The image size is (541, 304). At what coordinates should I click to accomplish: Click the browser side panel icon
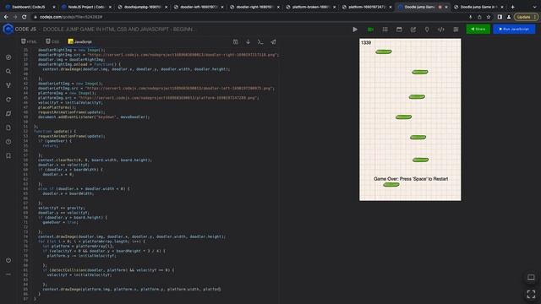[x=500, y=17]
